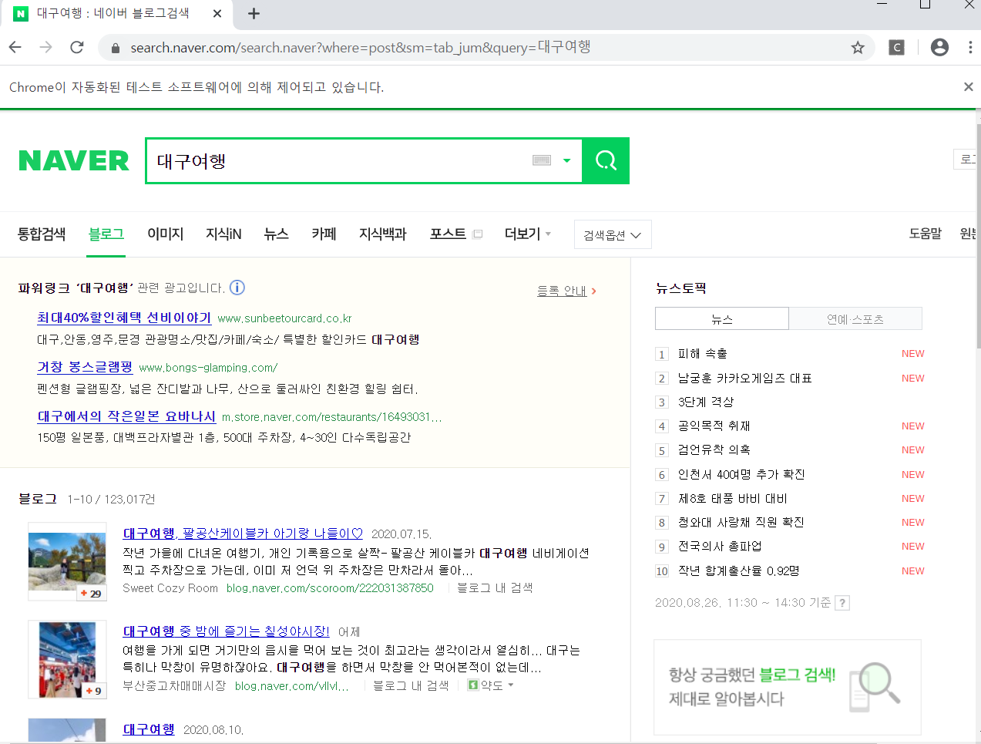
Task: Open the 대구에서의 작은일본 요바나시 ad
Action: 127,416
